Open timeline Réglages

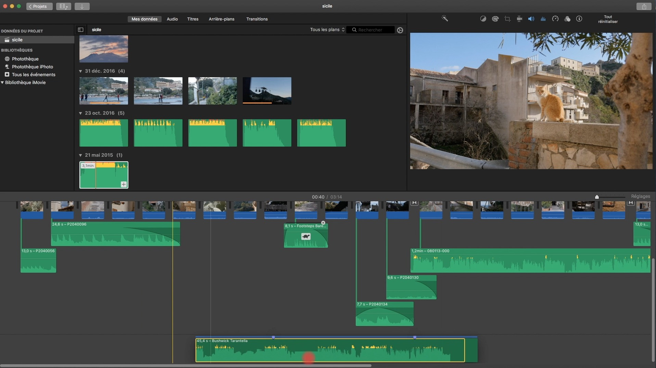(640, 196)
